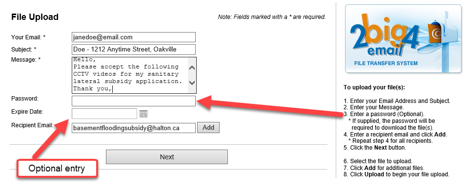
Task: Click the Message box scroll up arrow
Action: 192,68
